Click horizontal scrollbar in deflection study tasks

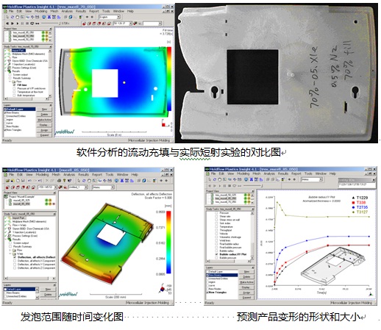click(x=29, y=279)
